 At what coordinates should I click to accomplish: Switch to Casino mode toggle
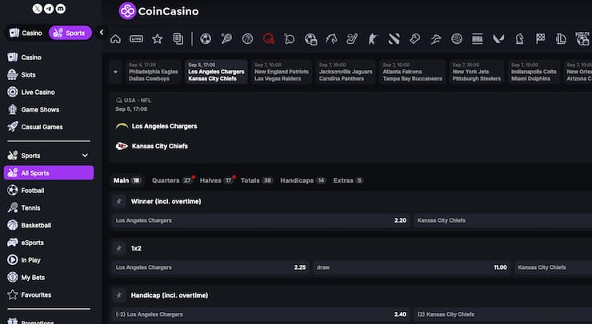pos(26,34)
